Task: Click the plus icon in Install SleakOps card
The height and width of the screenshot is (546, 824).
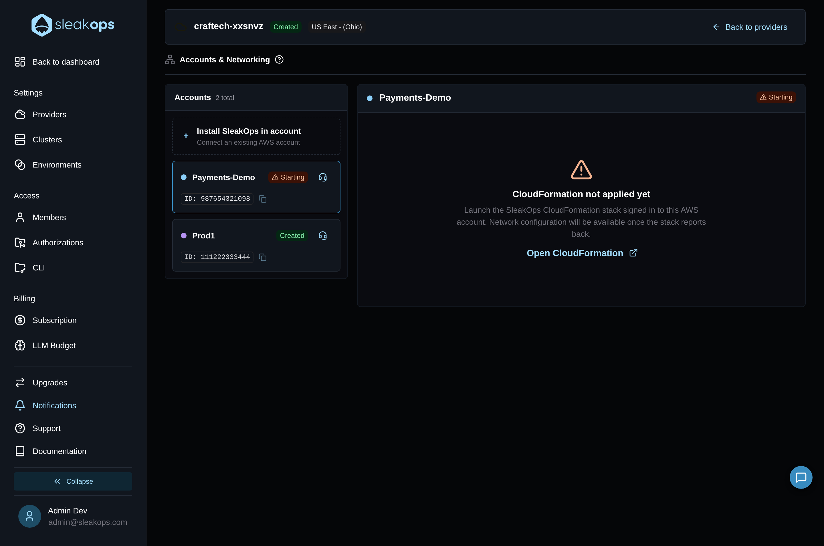Action: click(186, 136)
